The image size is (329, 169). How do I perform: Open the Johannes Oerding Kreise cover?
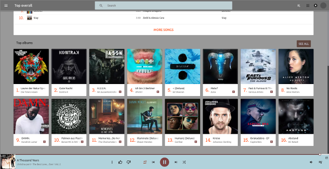point(220,116)
